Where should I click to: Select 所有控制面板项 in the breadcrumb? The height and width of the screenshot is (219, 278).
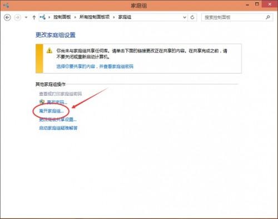coord(95,17)
